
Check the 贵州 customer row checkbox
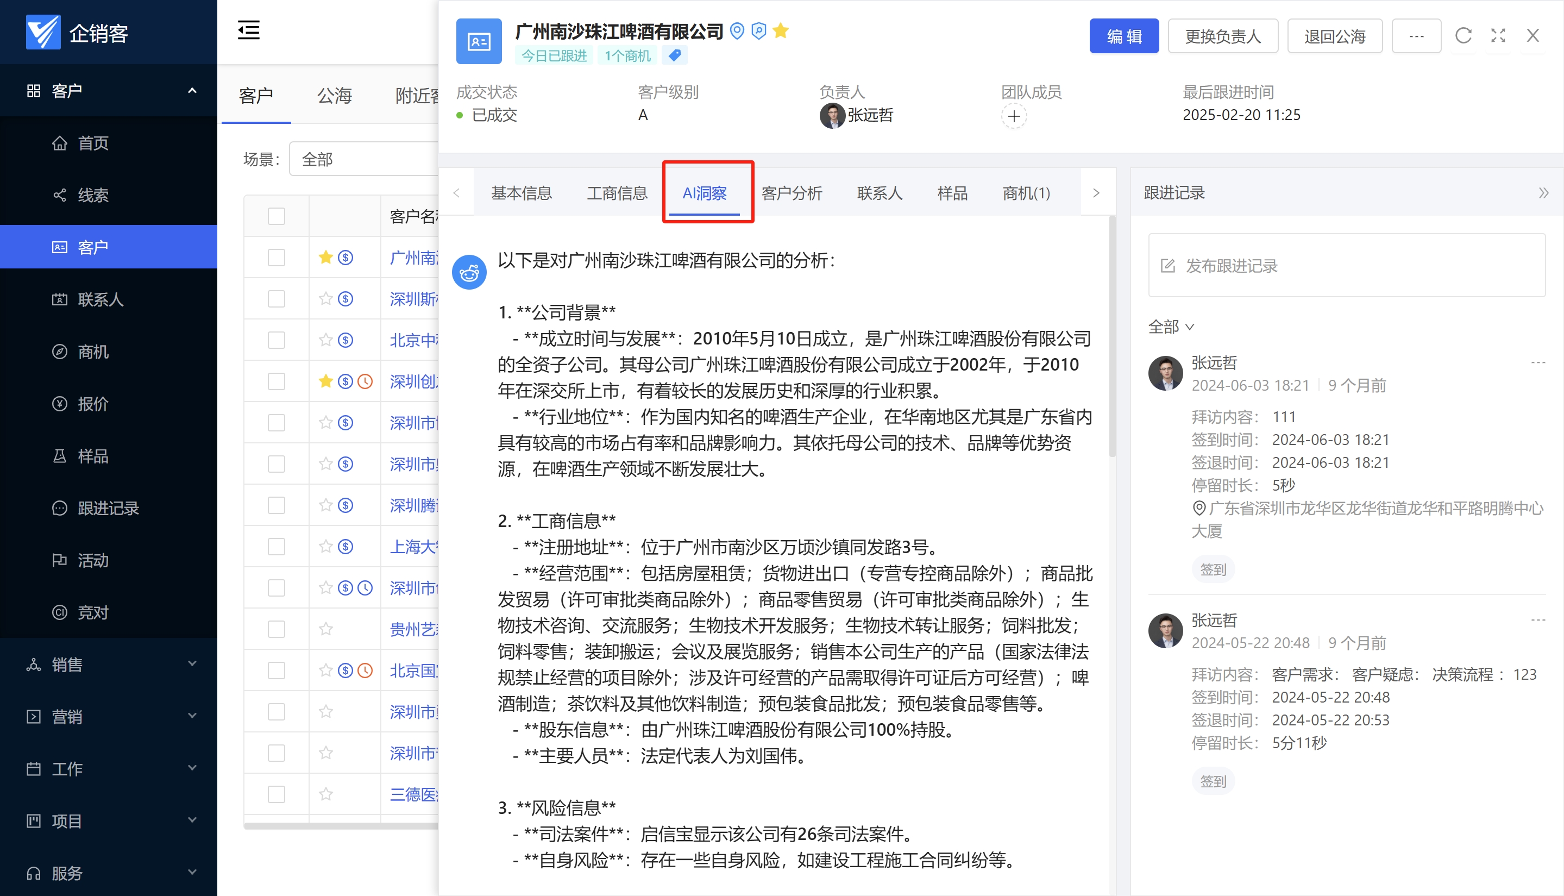277,629
